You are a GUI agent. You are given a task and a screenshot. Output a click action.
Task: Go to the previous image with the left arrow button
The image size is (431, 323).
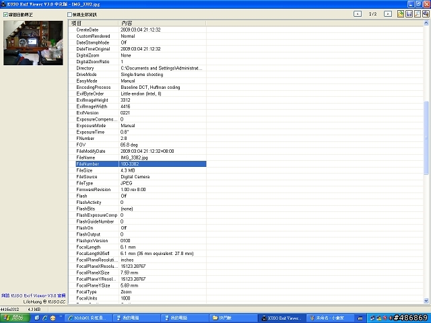pos(358,13)
